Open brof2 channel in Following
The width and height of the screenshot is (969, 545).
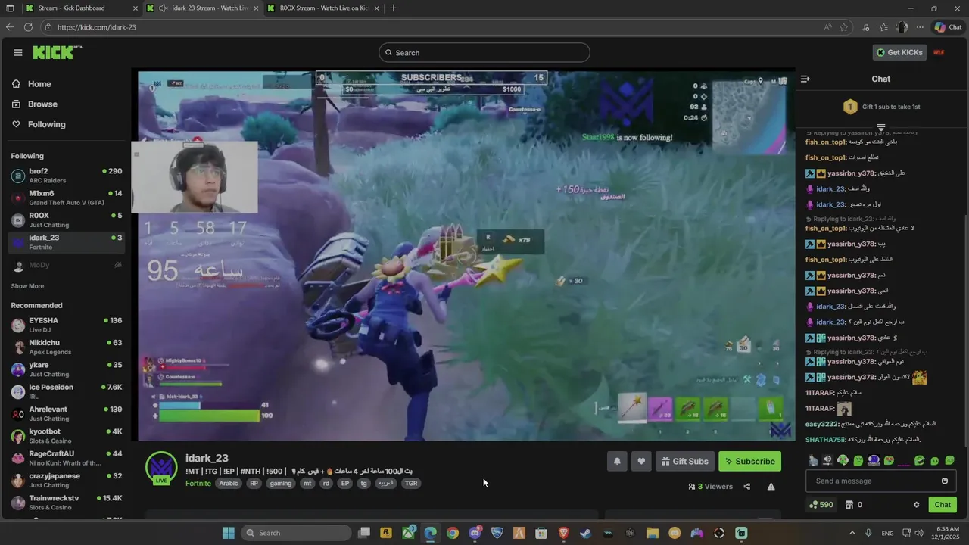tap(66, 176)
